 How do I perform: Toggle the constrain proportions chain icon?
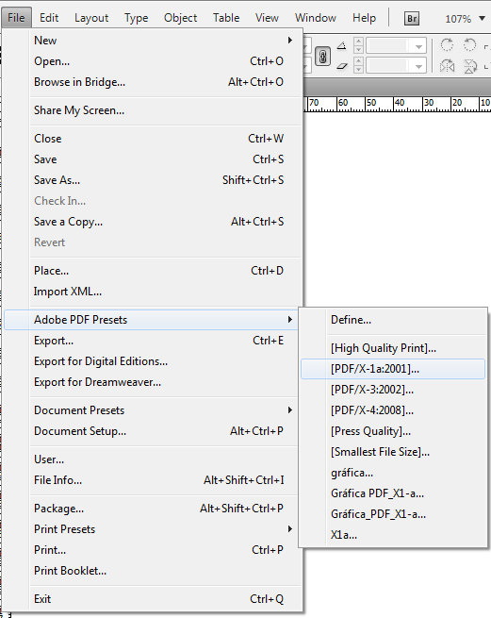[x=322, y=57]
